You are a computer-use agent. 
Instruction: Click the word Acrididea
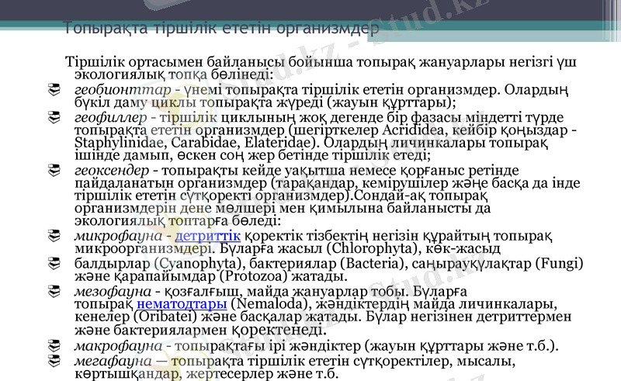[415, 130]
